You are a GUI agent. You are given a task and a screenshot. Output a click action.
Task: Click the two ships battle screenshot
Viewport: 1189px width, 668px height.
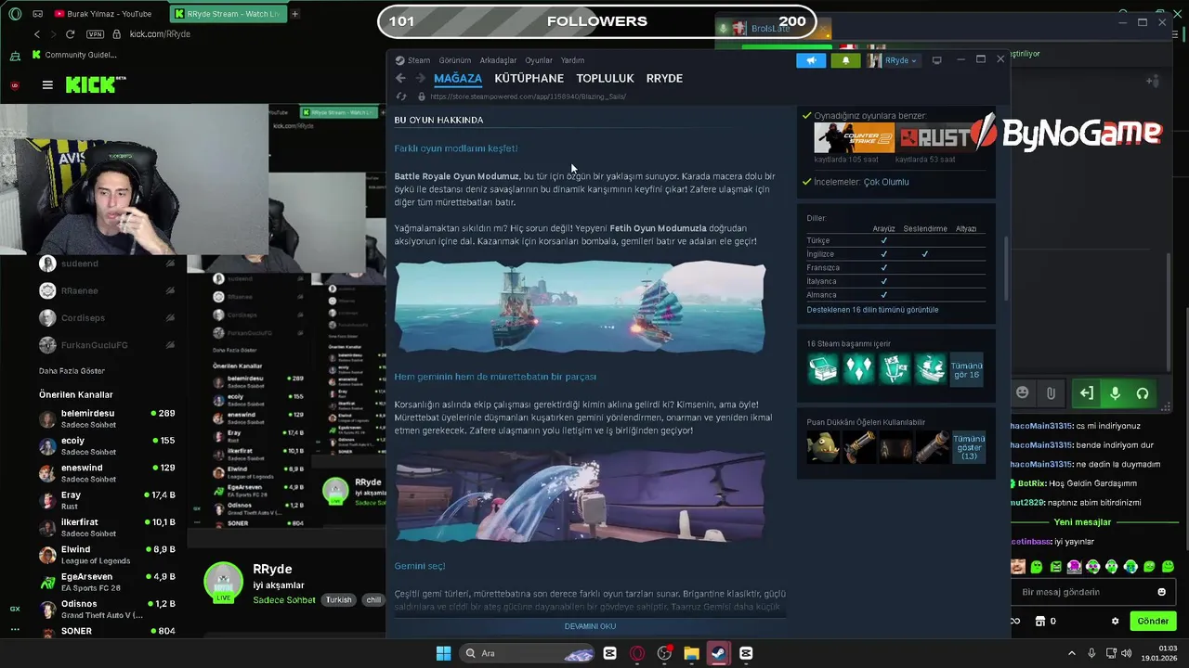click(581, 307)
